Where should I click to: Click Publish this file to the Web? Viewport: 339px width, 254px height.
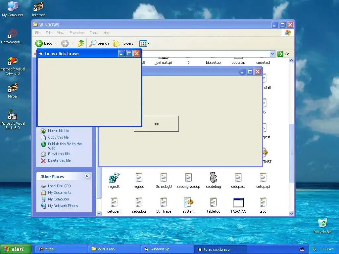(65, 146)
